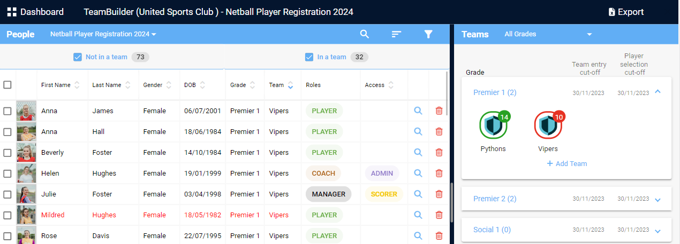Delete Mildred Hughes row with trash icon

coord(439,215)
